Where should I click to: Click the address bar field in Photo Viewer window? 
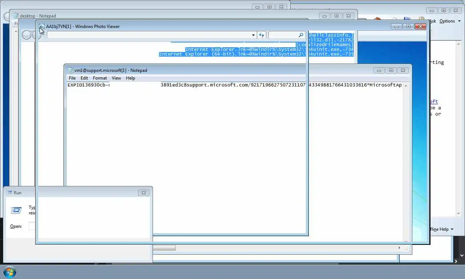coord(149,35)
